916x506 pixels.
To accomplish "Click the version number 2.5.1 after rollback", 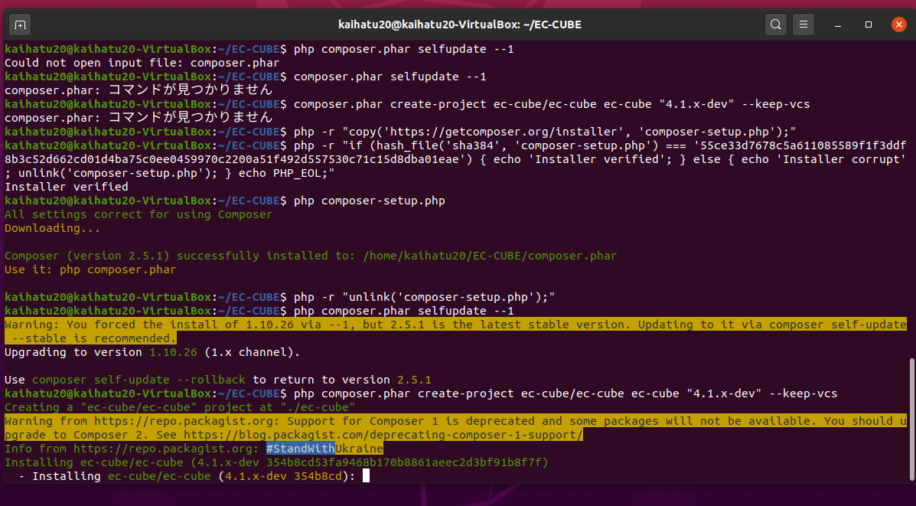I will pos(414,380).
